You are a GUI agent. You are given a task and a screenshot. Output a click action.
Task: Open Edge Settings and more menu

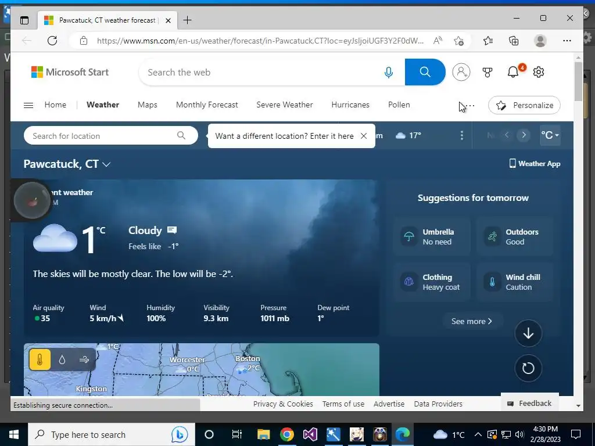coord(567,41)
